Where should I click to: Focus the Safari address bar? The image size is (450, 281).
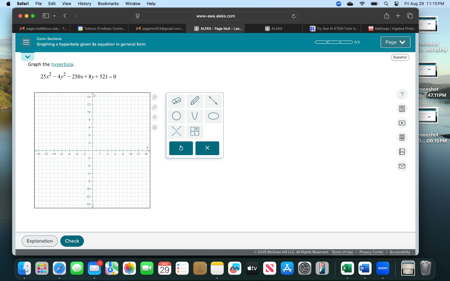215,16
